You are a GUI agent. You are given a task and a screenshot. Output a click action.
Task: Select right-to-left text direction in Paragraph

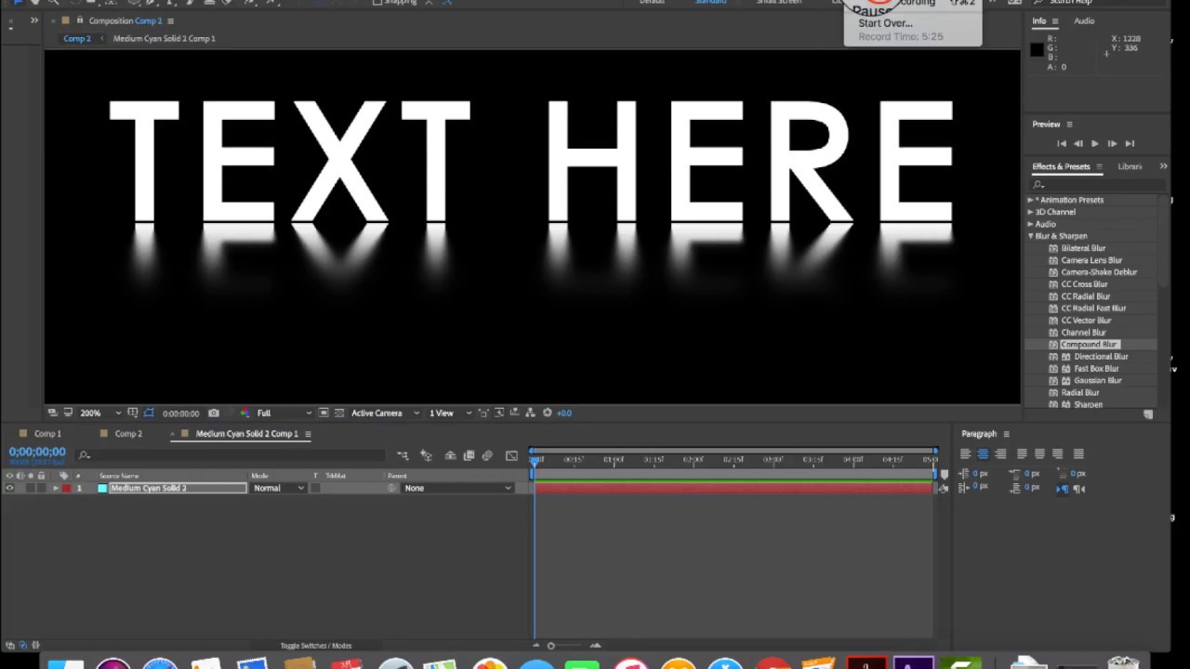[x=1079, y=489]
